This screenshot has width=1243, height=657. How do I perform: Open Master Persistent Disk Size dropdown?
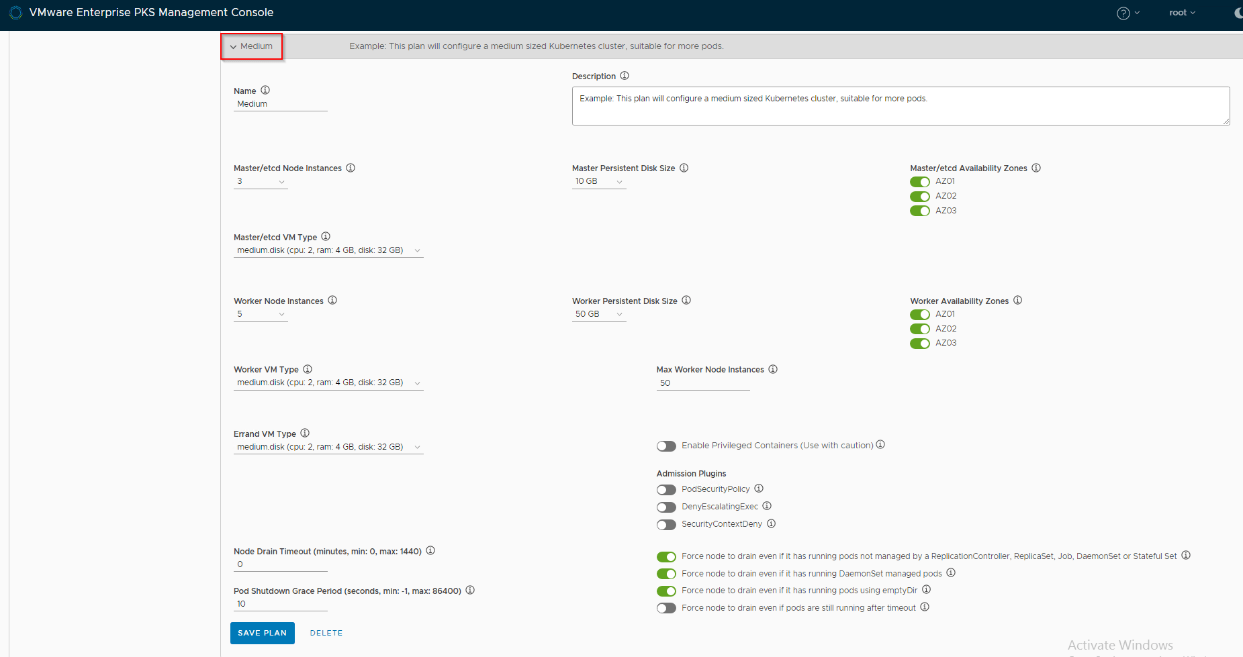tap(599, 182)
